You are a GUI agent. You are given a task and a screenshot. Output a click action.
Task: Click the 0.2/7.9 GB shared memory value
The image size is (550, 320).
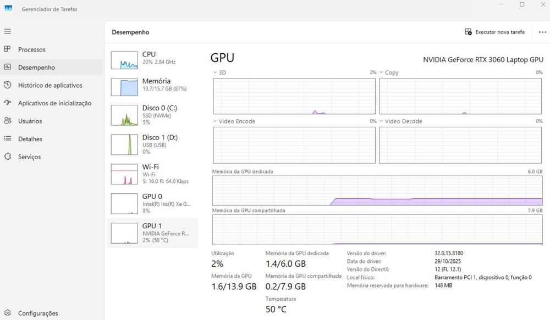coord(285,287)
